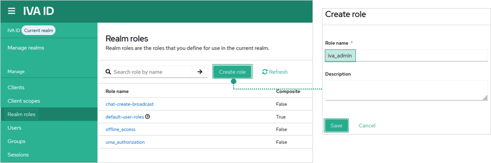
Task: Open the hamburger navigation menu
Action: point(12,11)
